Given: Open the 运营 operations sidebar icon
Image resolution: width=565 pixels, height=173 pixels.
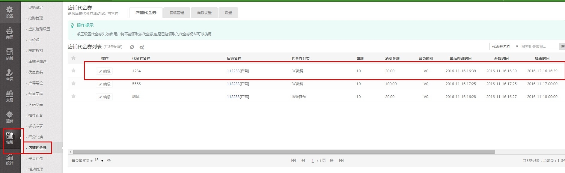Looking at the screenshot, I should [x=10, y=117].
